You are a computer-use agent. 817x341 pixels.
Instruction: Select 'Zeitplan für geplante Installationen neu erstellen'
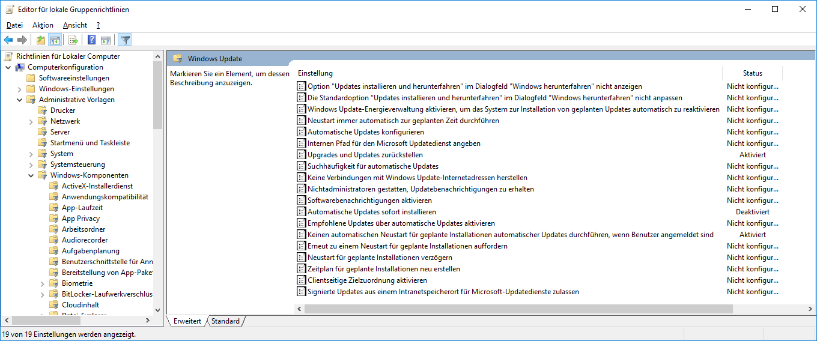click(x=384, y=269)
